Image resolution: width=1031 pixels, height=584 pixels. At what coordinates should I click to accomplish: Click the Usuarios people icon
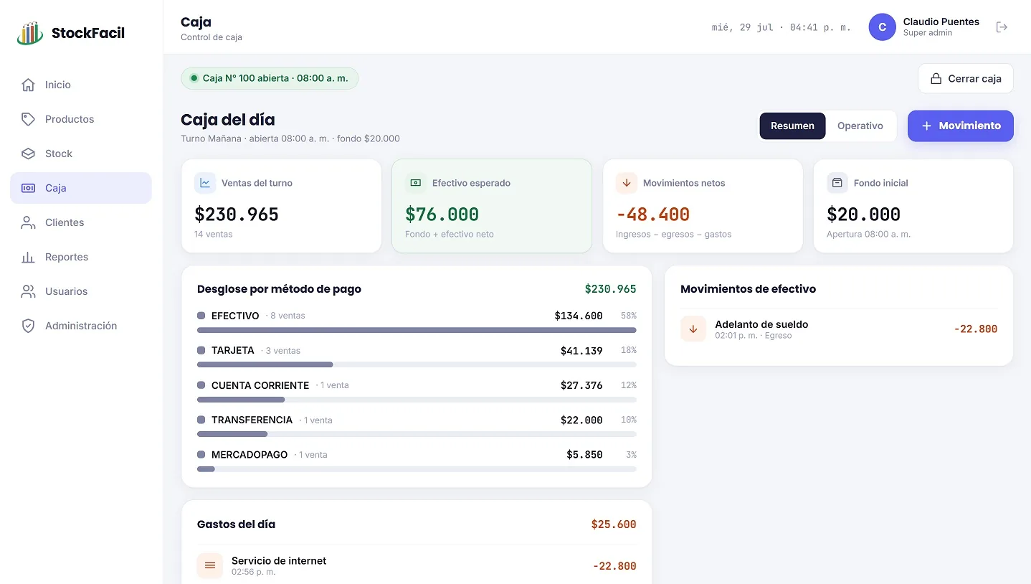[x=28, y=291]
